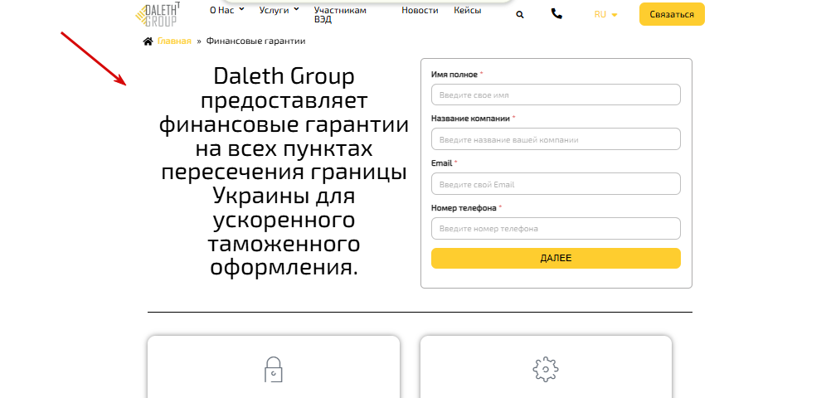Follow the Главная breadcrumb link
The image size is (826, 398).
point(174,41)
